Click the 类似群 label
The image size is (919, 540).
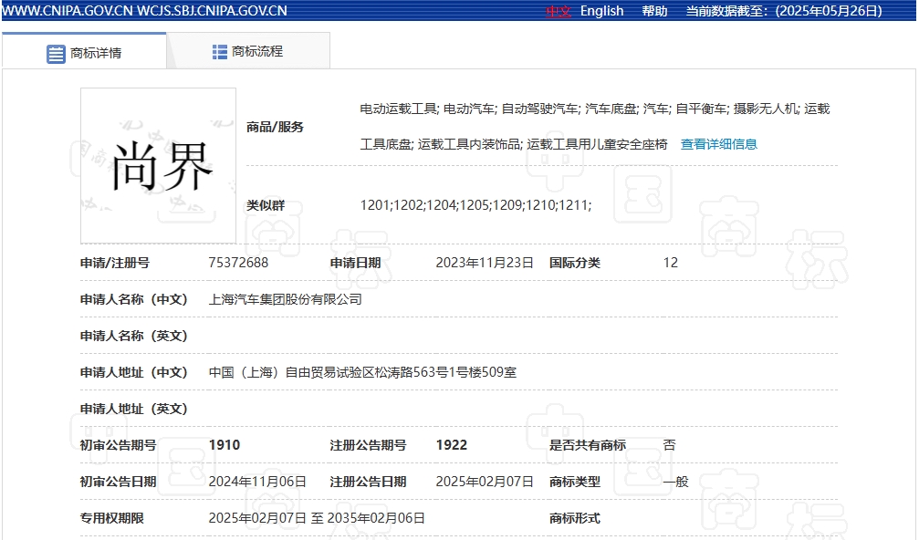266,205
